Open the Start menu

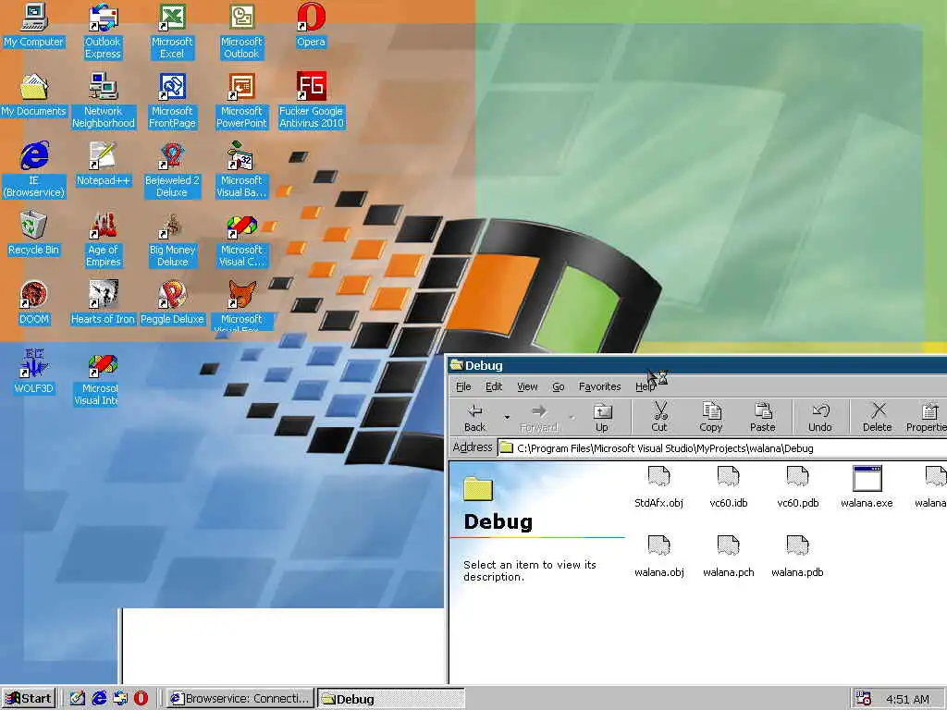29,699
